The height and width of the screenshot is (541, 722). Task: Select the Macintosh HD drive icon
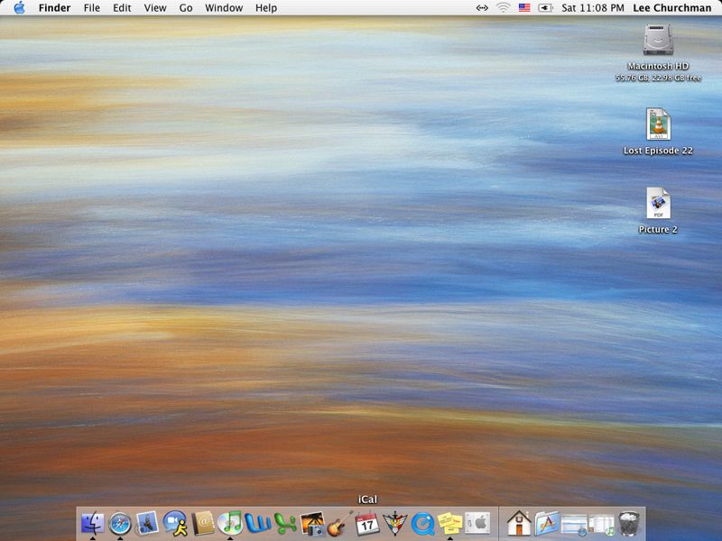point(658,41)
